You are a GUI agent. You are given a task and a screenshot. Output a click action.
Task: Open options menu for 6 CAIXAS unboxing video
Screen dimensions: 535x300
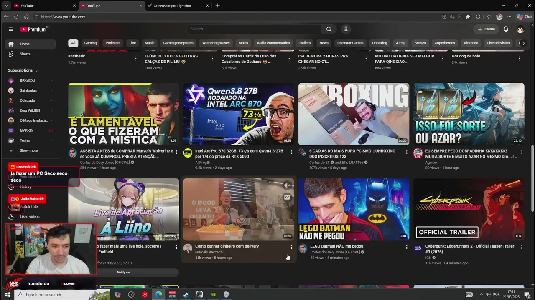(x=407, y=152)
